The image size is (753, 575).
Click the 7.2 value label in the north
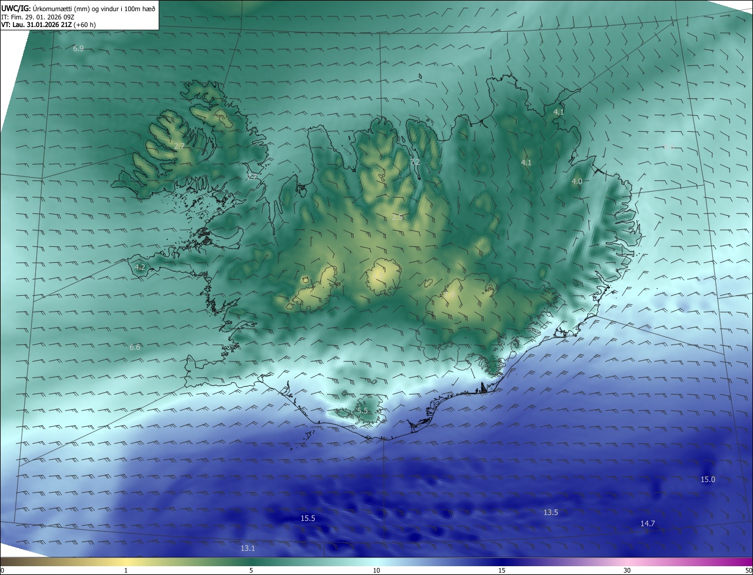point(415,162)
